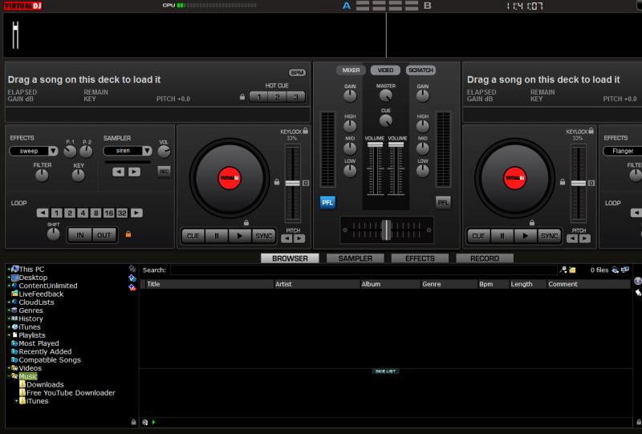Click the round icon in browser footer

[x=145, y=422]
